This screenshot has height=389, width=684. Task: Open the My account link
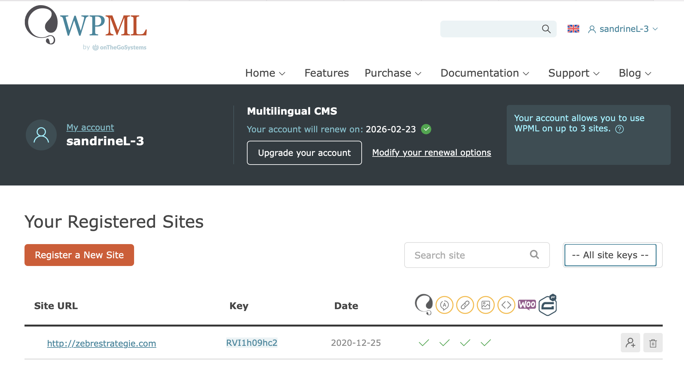90,128
